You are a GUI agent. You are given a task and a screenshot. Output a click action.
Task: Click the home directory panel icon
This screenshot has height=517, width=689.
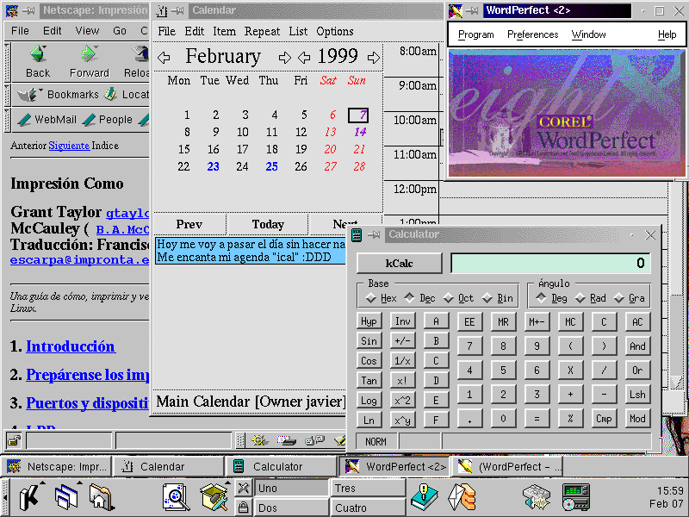[x=101, y=496]
